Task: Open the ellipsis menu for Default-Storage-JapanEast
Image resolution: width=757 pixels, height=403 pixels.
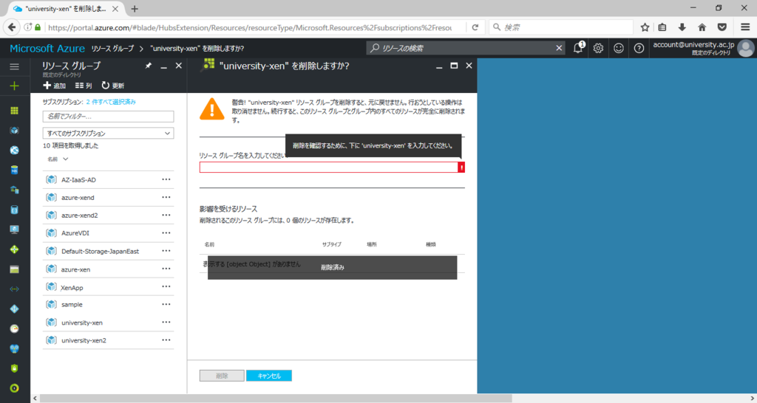Action: tap(166, 251)
